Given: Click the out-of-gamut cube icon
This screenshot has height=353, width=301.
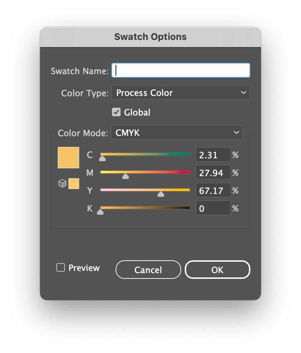Looking at the screenshot, I should point(62,184).
